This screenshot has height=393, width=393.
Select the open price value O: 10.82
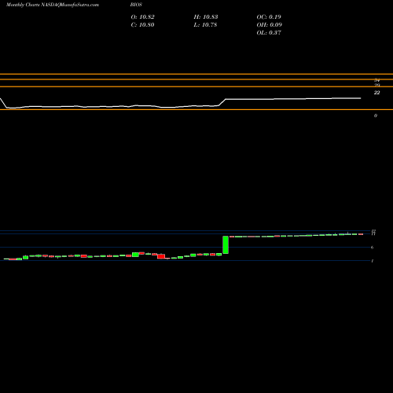pos(142,17)
